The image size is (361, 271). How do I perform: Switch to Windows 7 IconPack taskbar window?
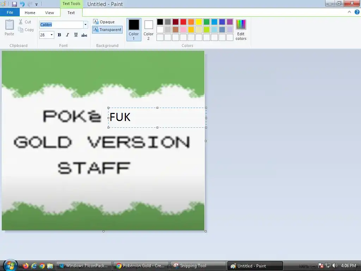(x=84, y=266)
